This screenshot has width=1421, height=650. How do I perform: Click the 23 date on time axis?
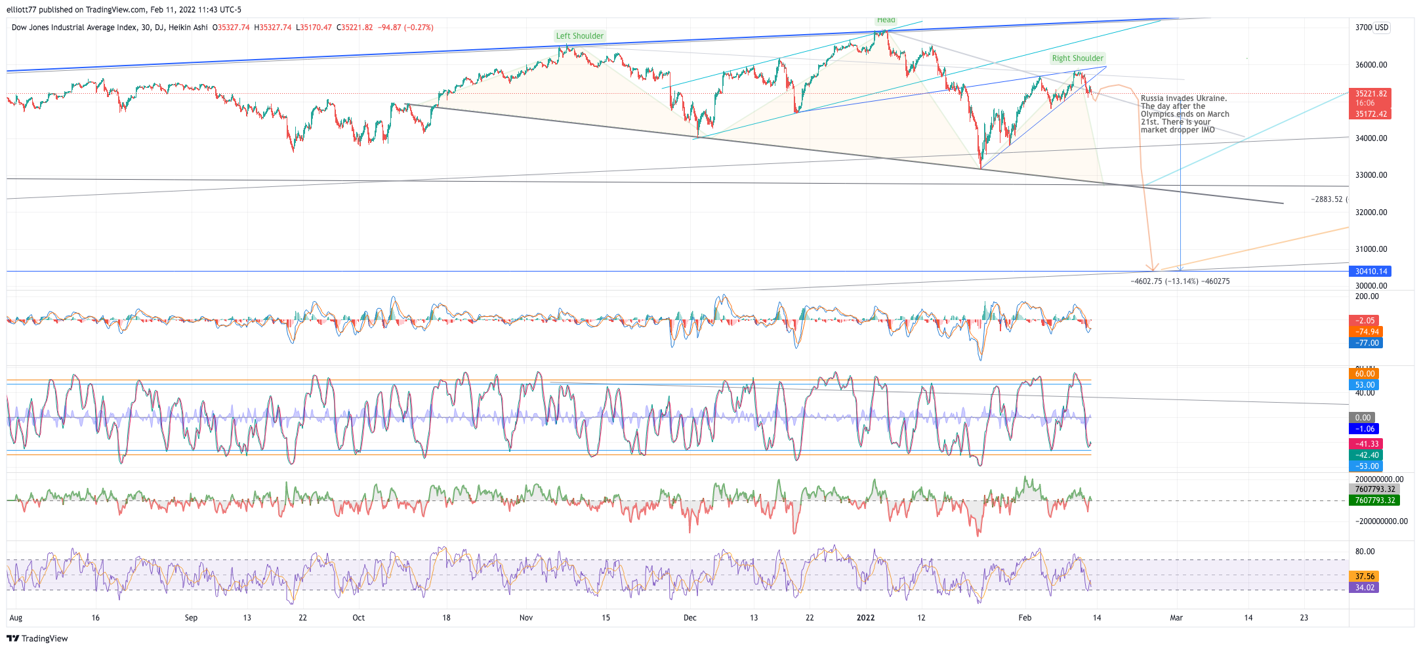click(x=1304, y=618)
